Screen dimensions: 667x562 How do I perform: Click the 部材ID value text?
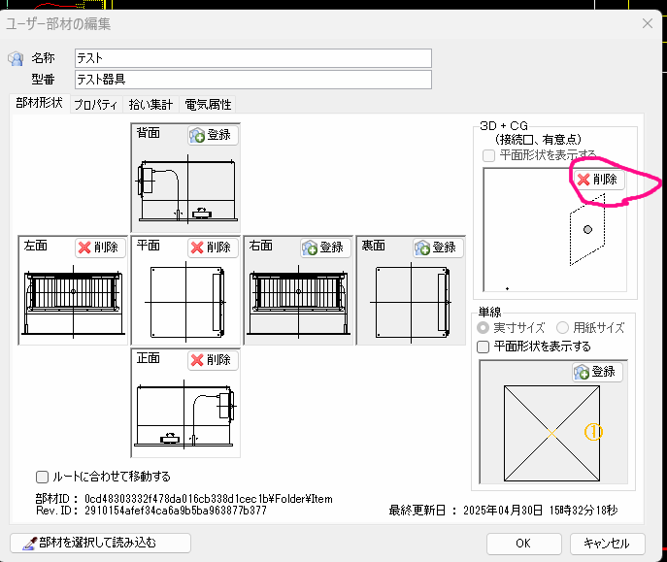[x=209, y=499]
